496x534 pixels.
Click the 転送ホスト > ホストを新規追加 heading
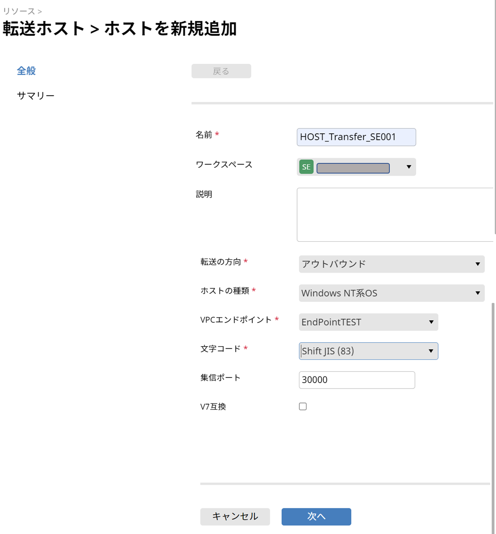pos(120,28)
